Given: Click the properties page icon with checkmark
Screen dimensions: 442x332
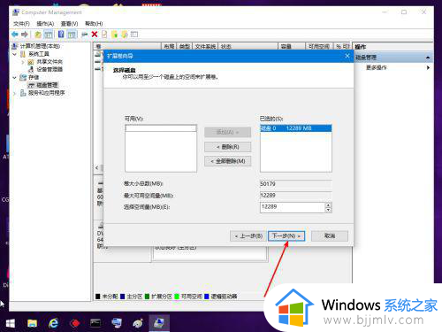Looking at the screenshot, I should point(104,35).
